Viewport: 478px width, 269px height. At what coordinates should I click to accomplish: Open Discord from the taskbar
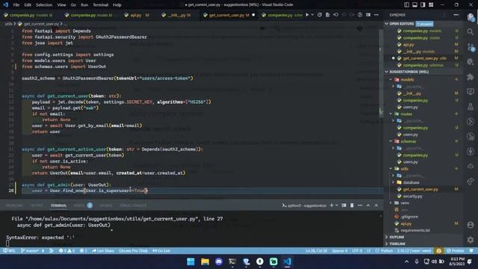tap(219, 262)
